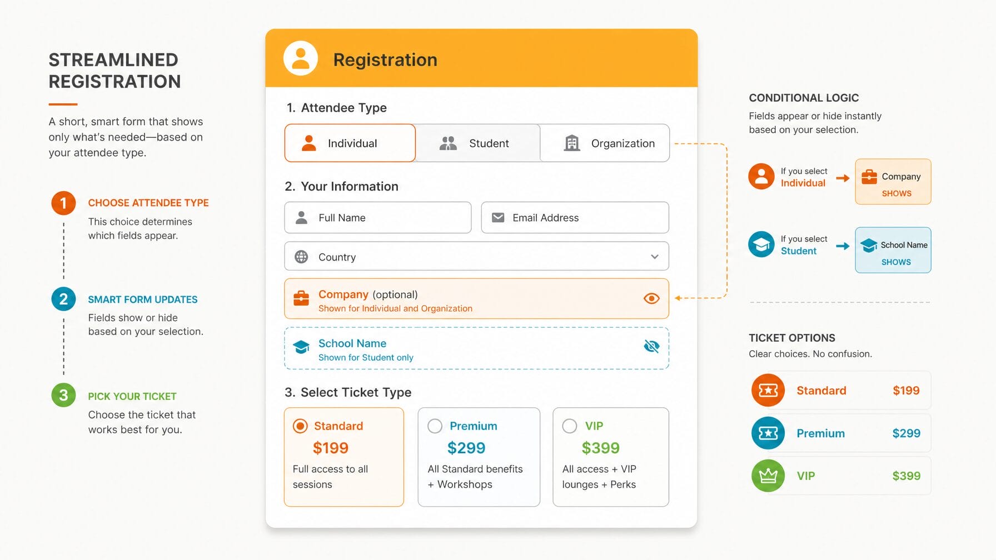Viewport: 996px width, 560px height.
Task: Click 'All access + VIP lounges + Perks' text
Action: [599, 477]
